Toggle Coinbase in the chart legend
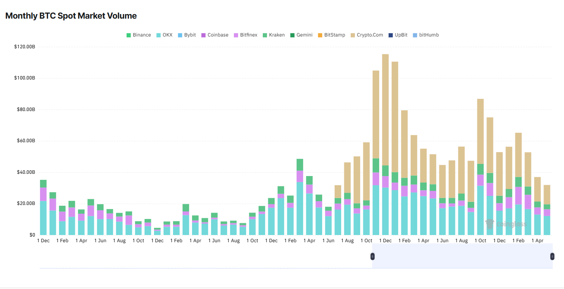 [x=215, y=35]
